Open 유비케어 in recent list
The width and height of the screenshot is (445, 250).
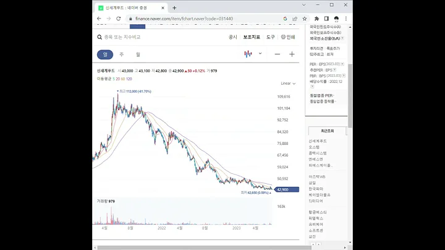316,225
